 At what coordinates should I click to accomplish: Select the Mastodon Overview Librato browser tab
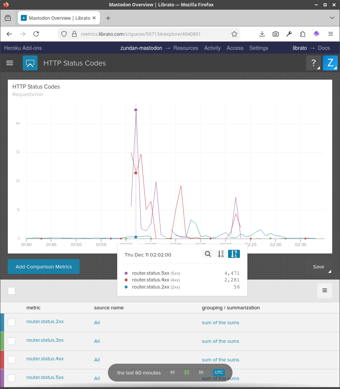point(59,18)
